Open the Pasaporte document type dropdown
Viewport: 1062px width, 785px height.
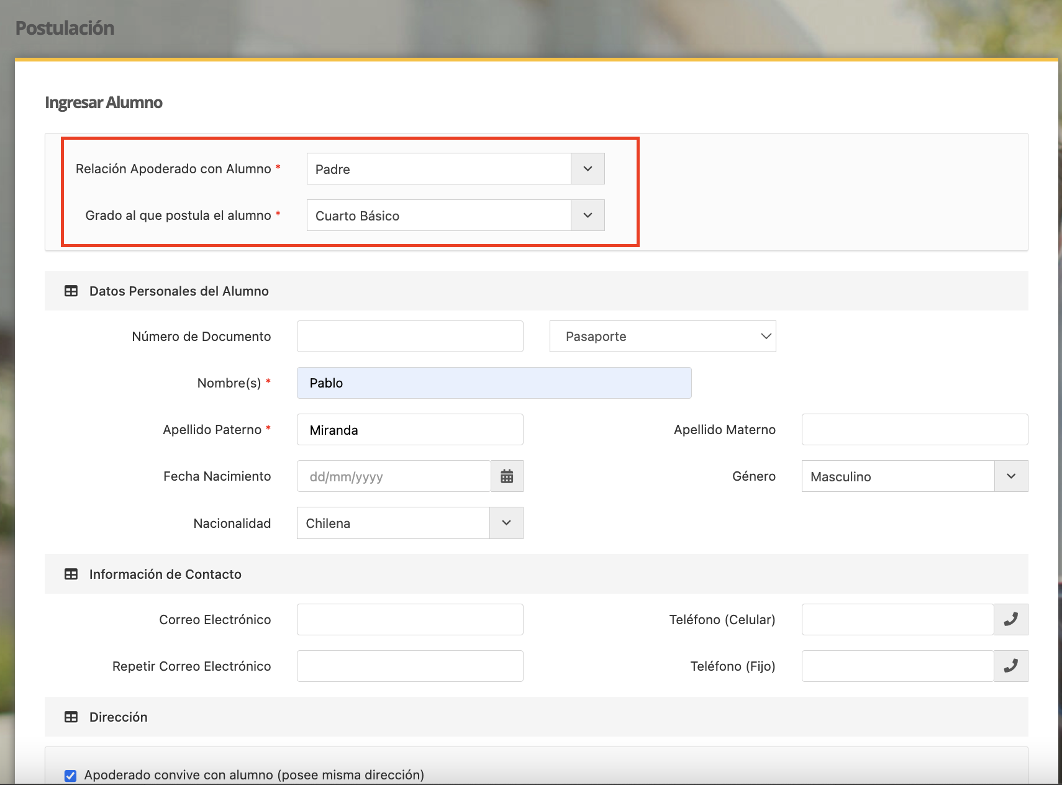662,337
